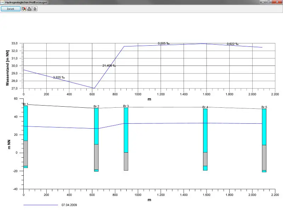Click the Br.3 borehole label
Screen dimensions: 283x220
pyautogui.click(x=126, y=106)
